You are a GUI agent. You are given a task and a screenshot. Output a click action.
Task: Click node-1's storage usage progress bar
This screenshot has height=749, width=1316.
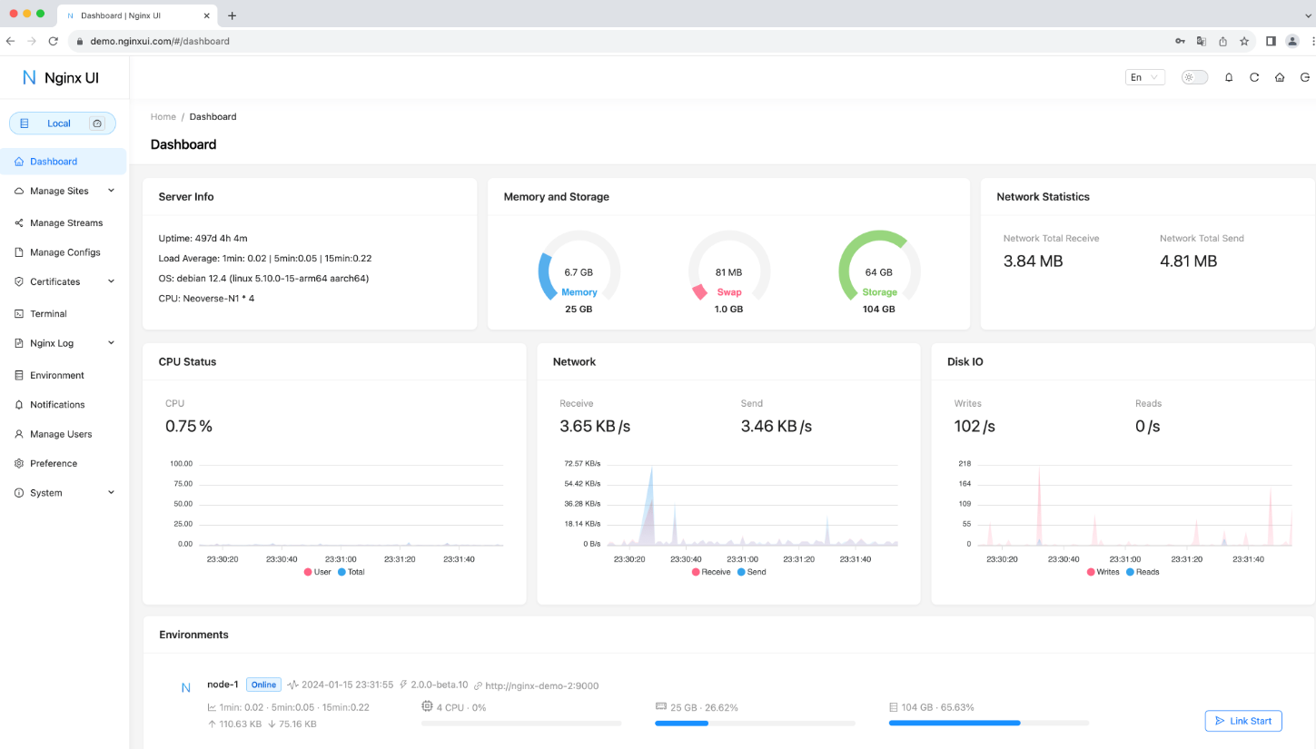987,724
